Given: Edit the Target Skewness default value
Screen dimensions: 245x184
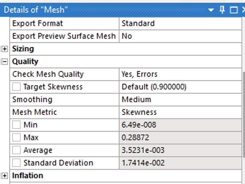Looking at the screenshot, I should click(180, 87).
